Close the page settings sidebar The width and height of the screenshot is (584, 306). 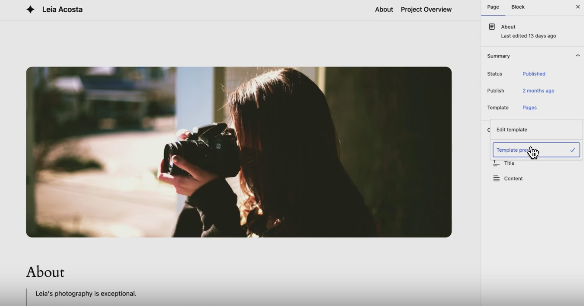[x=578, y=7]
